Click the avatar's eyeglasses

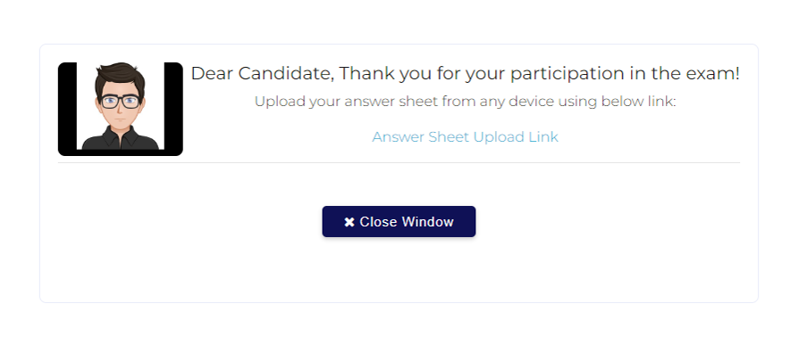click(121, 101)
